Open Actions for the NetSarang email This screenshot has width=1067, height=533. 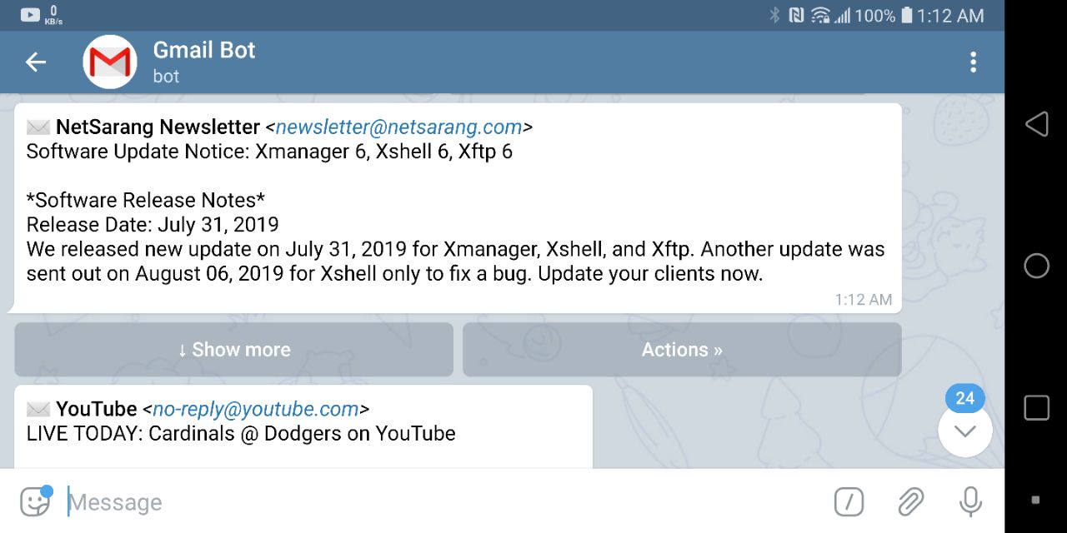click(682, 350)
